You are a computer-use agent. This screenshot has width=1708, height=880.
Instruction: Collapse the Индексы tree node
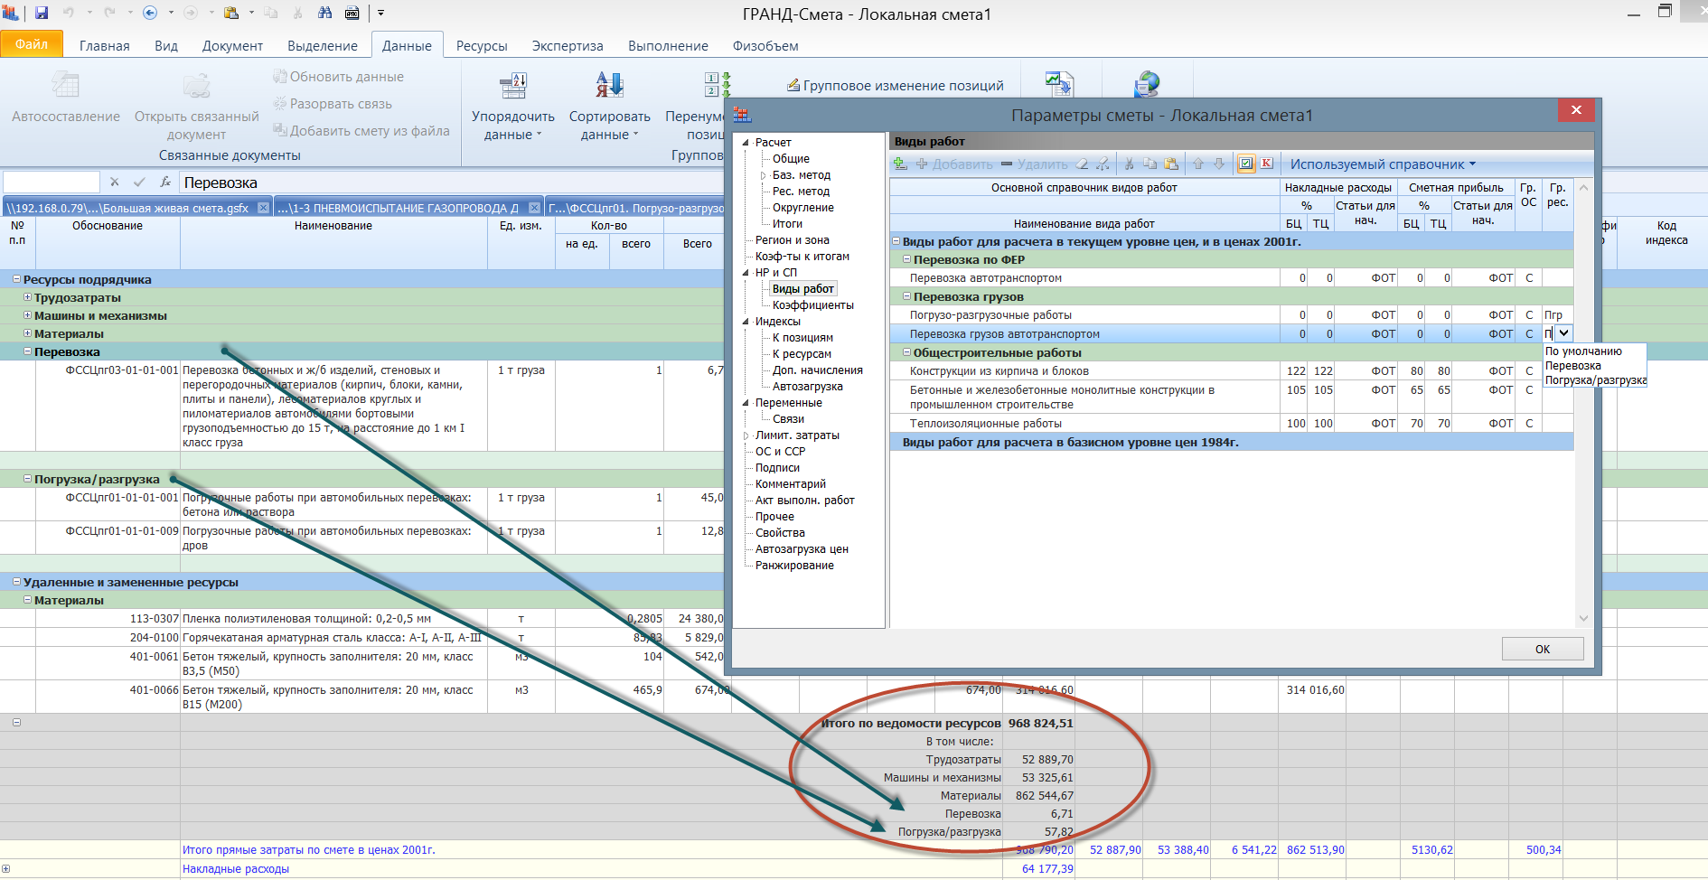click(x=746, y=322)
